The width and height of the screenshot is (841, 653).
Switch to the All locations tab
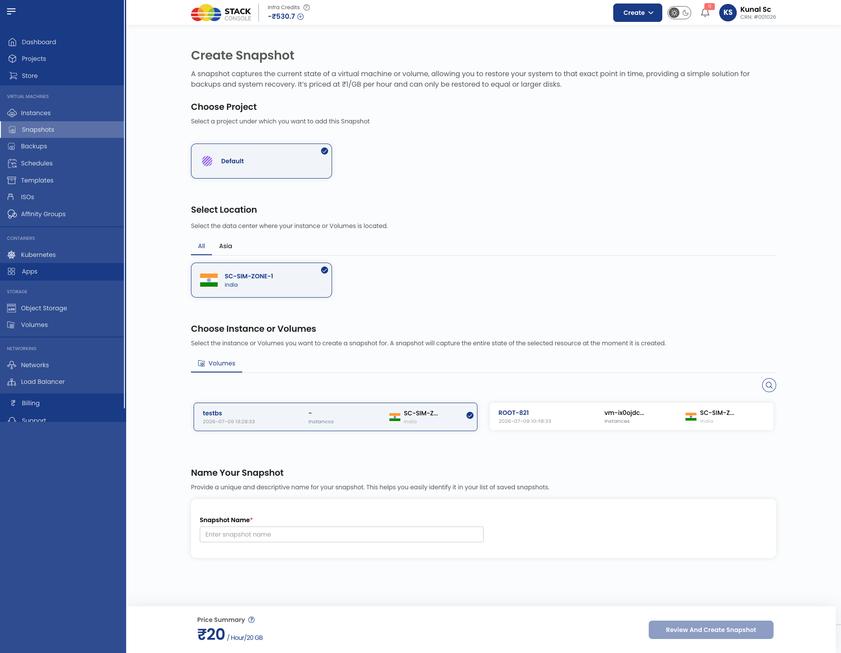coord(201,246)
